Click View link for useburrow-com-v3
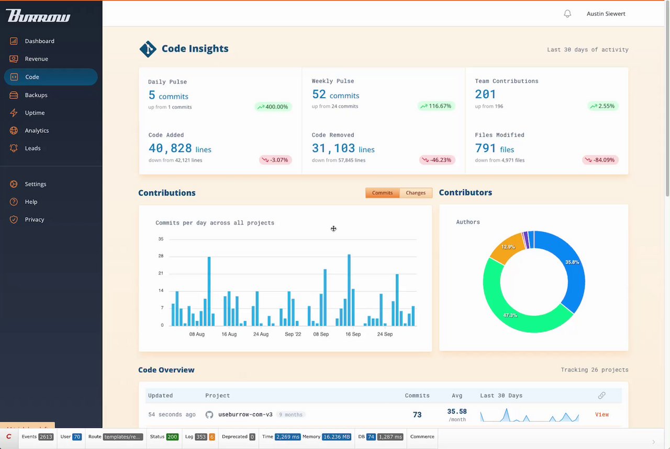670x449 pixels. 602,415
